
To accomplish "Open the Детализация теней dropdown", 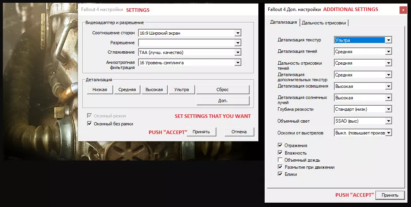I will [x=363, y=52].
